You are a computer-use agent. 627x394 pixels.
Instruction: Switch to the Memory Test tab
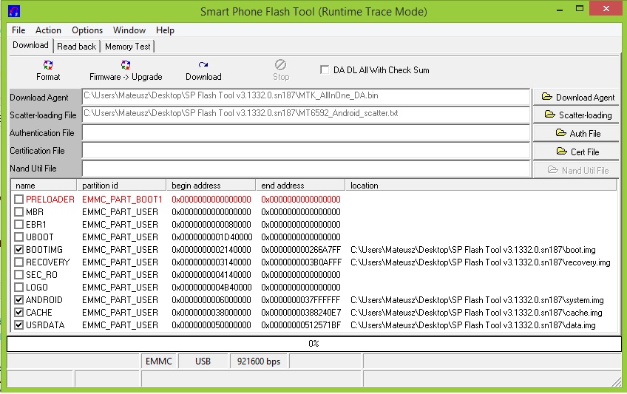[x=127, y=47]
